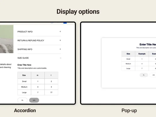Click the 'l' column header in accordion table
The height and width of the screenshot is (117, 156).
(51, 75)
